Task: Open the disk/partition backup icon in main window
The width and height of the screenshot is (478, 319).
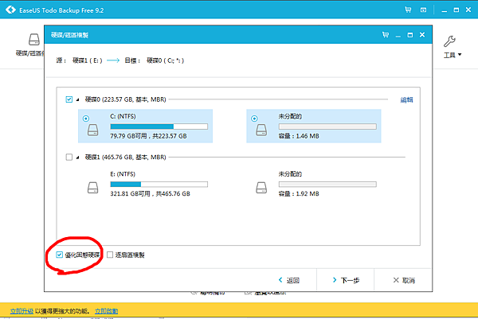Action: (x=34, y=40)
